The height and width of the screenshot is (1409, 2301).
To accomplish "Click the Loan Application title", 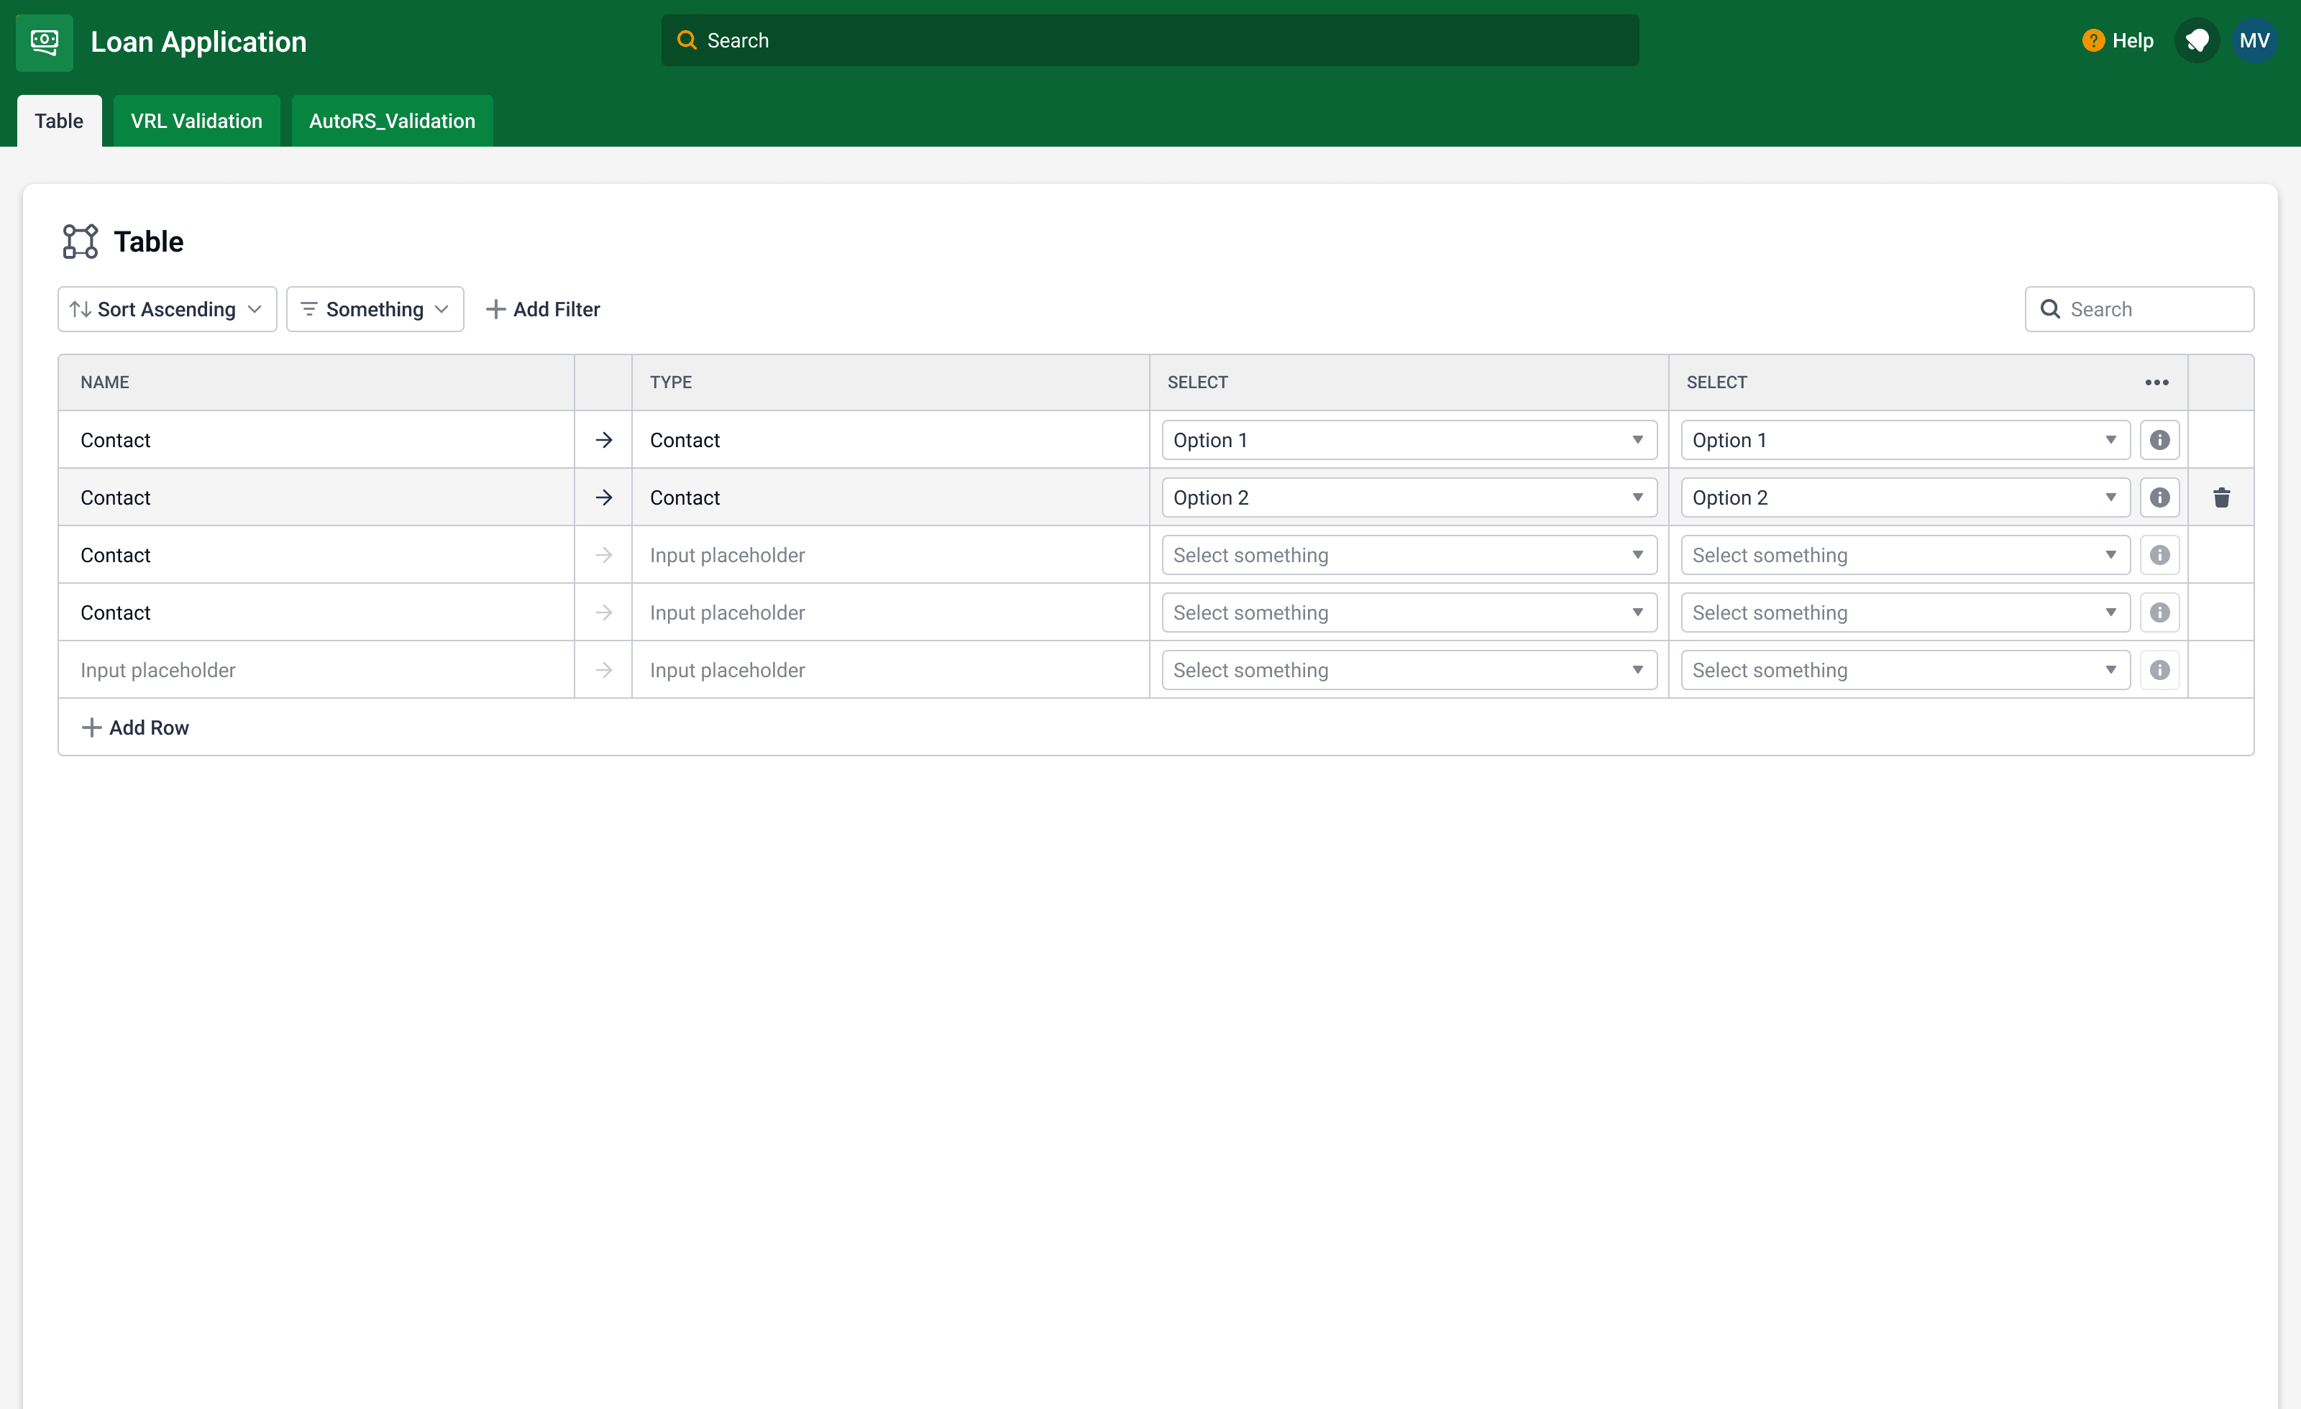I will [198, 42].
